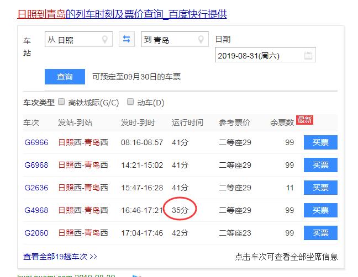Open train G6966 details link
The height and width of the screenshot is (277, 358).
(36, 142)
